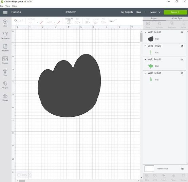
Task: Collapse the Slice Result layer group
Action: point(145,46)
